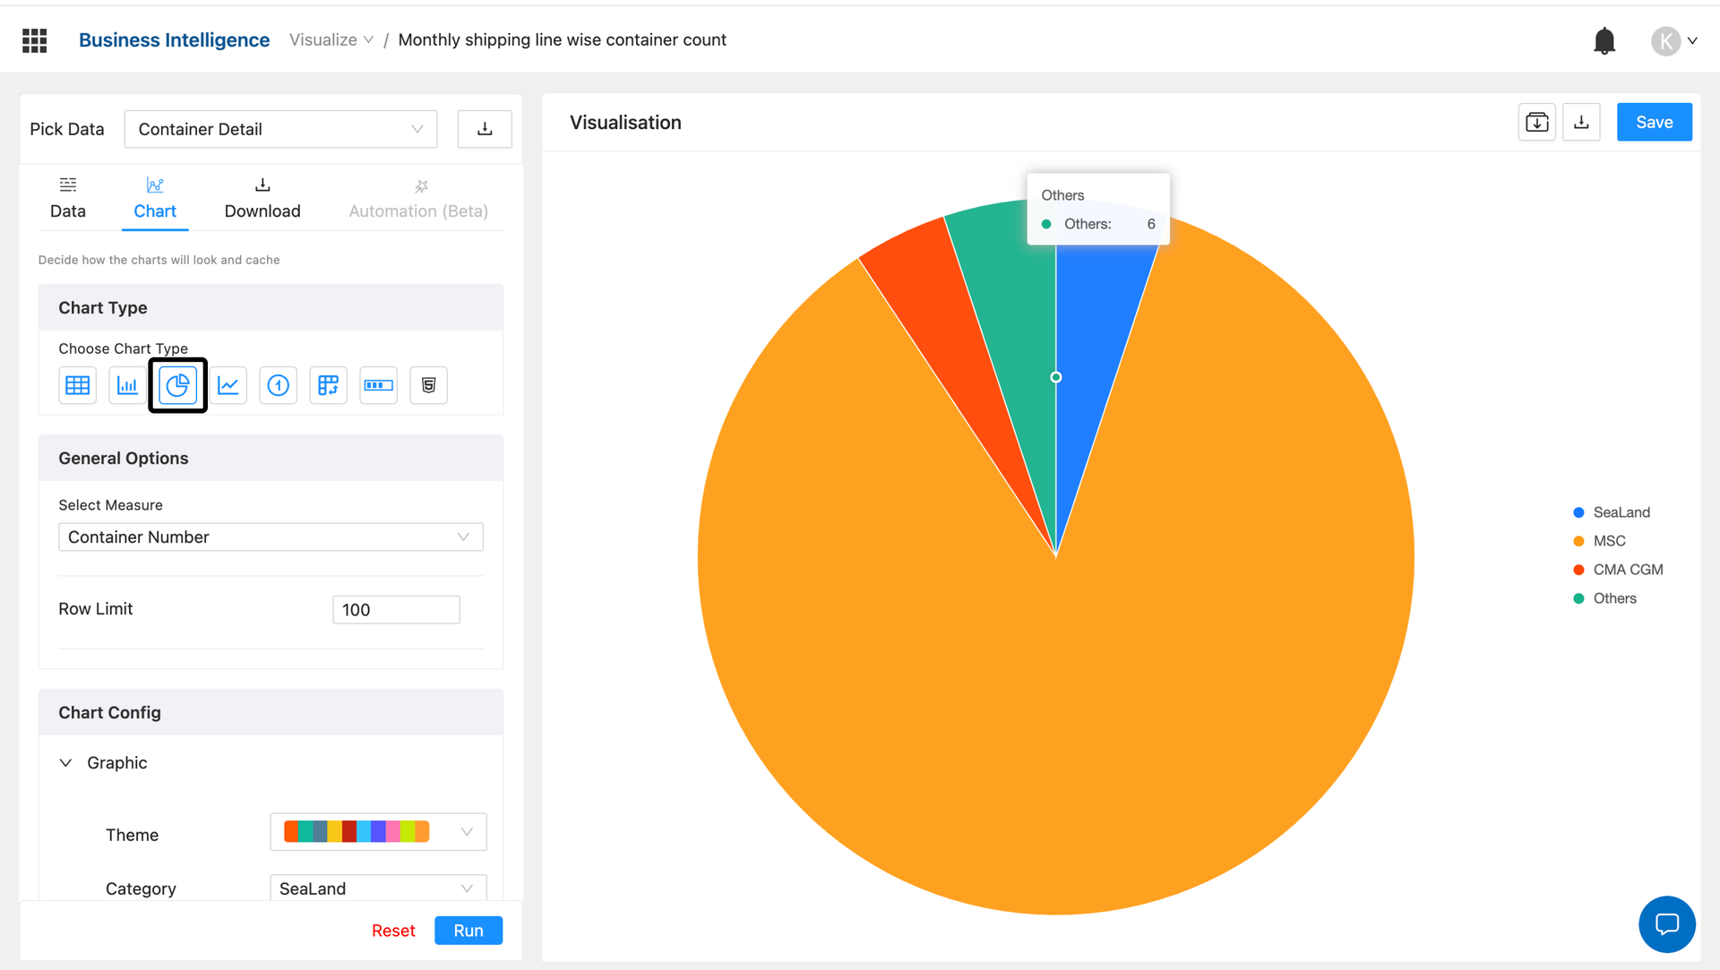Viewport: 1720px width, 970px height.
Task: Toggle SeaLand legend item
Action: (1621, 512)
